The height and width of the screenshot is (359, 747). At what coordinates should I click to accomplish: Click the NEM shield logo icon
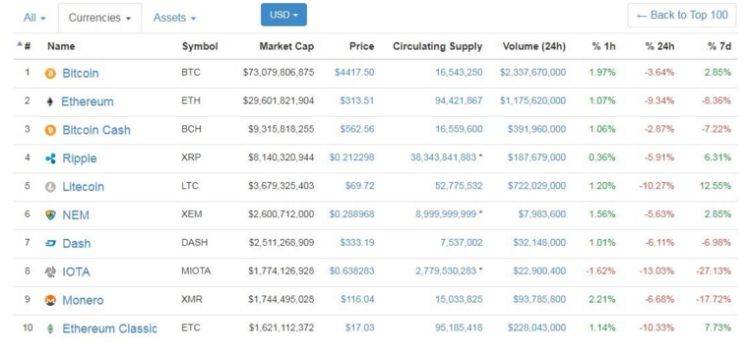[50, 215]
